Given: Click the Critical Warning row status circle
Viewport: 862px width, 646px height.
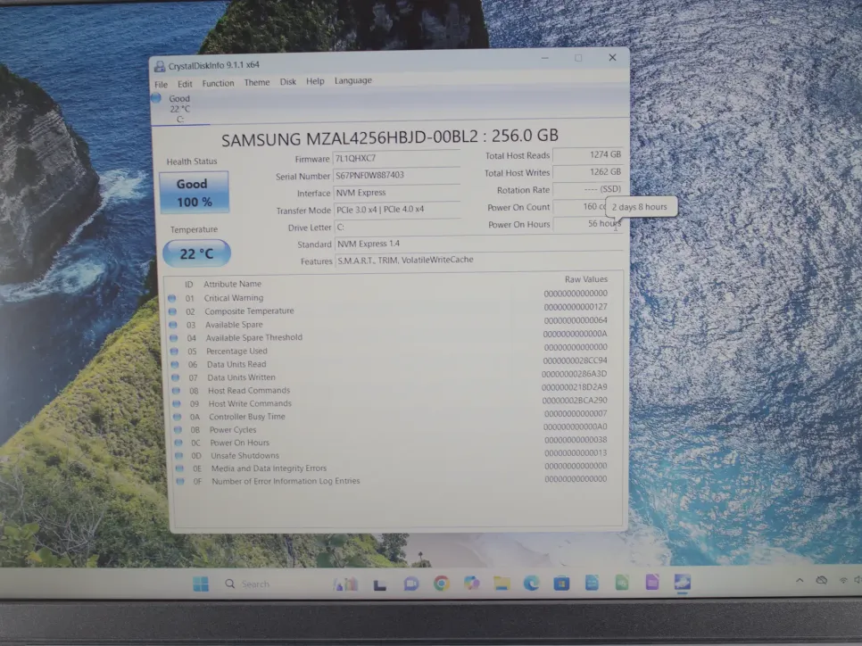Looking at the screenshot, I should [172, 298].
